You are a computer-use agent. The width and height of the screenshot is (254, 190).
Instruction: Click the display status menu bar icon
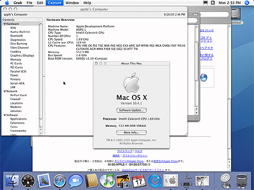[205, 3]
